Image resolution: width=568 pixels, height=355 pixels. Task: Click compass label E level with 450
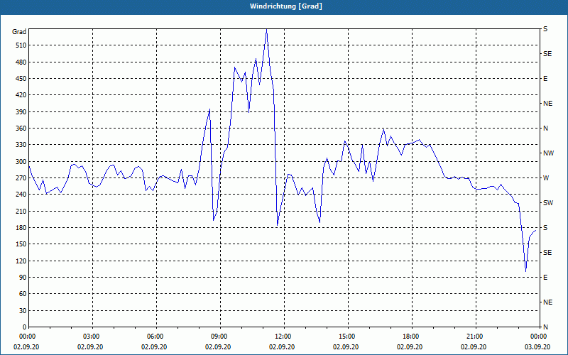(545, 79)
